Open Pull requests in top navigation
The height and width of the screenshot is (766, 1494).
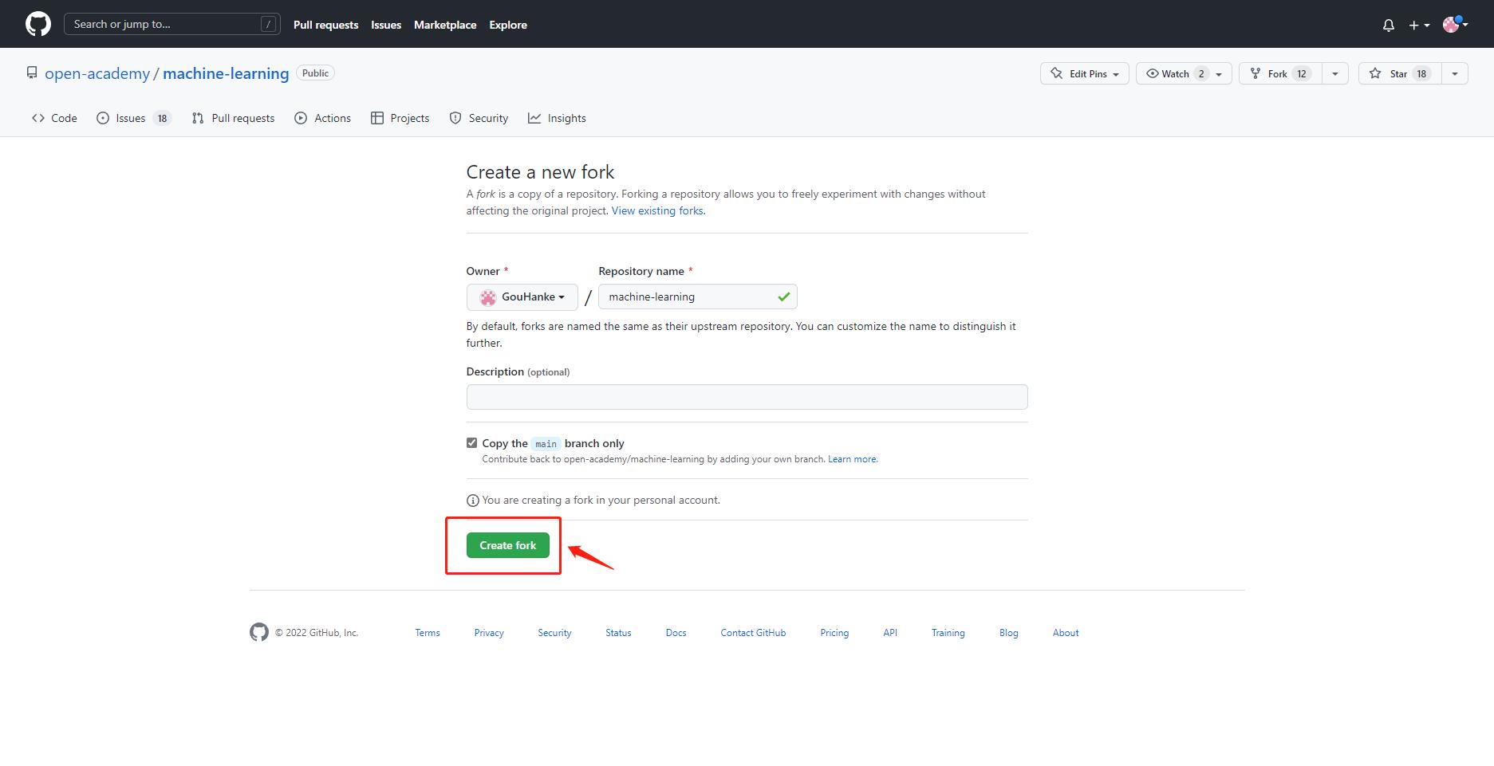coord(325,25)
